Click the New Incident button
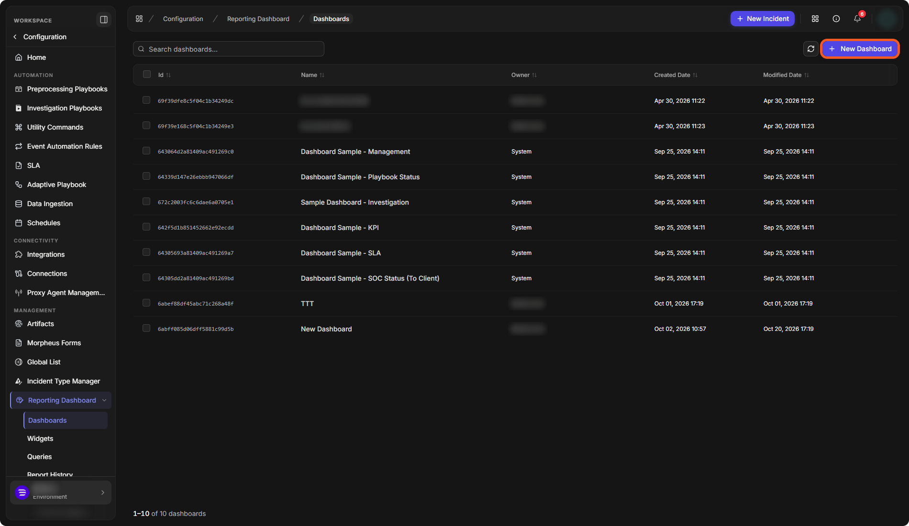909x526 pixels. click(763, 19)
